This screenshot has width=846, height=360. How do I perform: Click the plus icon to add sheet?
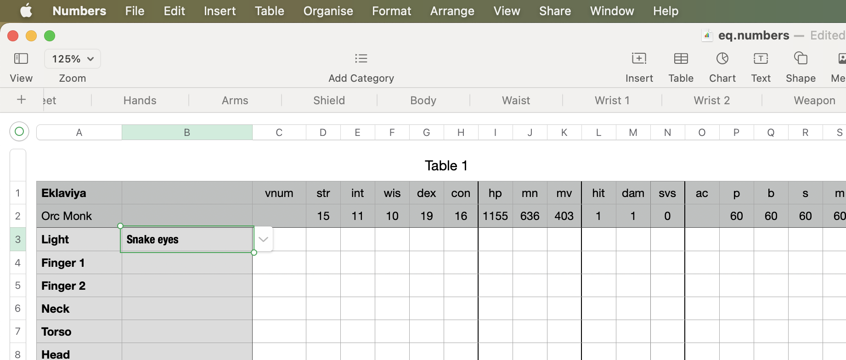21,100
